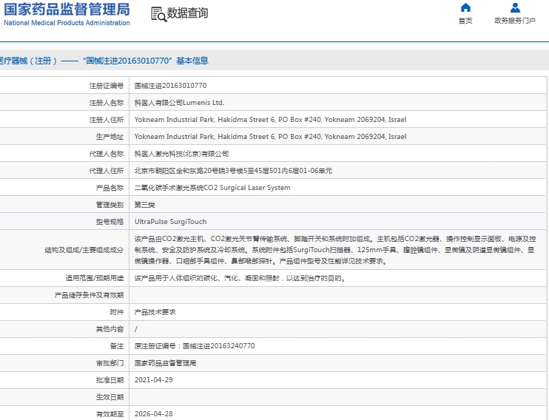The image size is (549, 420).
Task: Click the 附件 row label
Action: click(x=117, y=312)
